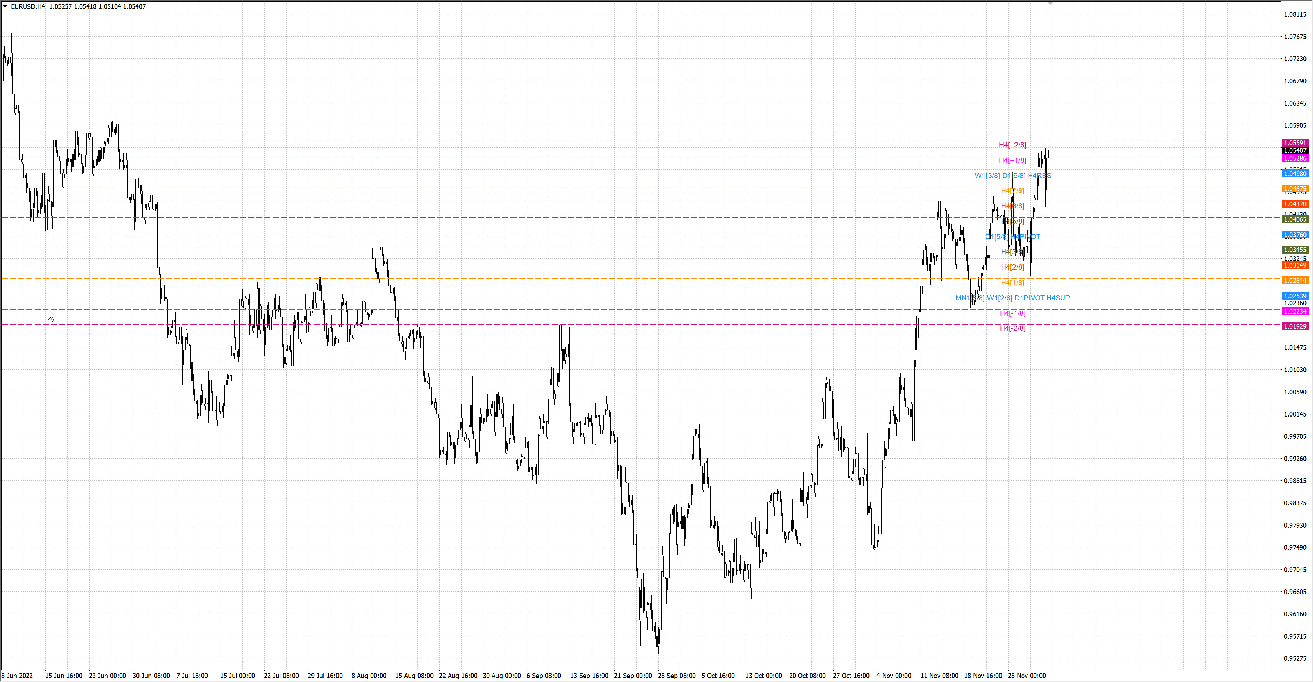Screen dimensions: 1313x682
Task: Click the 0.98815 price scale value
Action: pos(1295,481)
